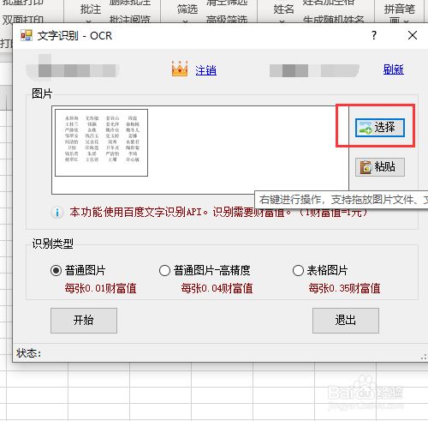Click 高级筛选 in the ribbon
The image size is (428, 421).
pyautogui.click(x=227, y=20)
